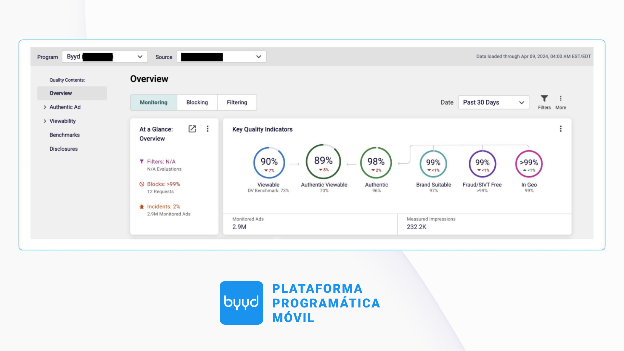Viewport: 624px width, 351px height.
Task: Switch to the Blocking tab
Action: 197,103
